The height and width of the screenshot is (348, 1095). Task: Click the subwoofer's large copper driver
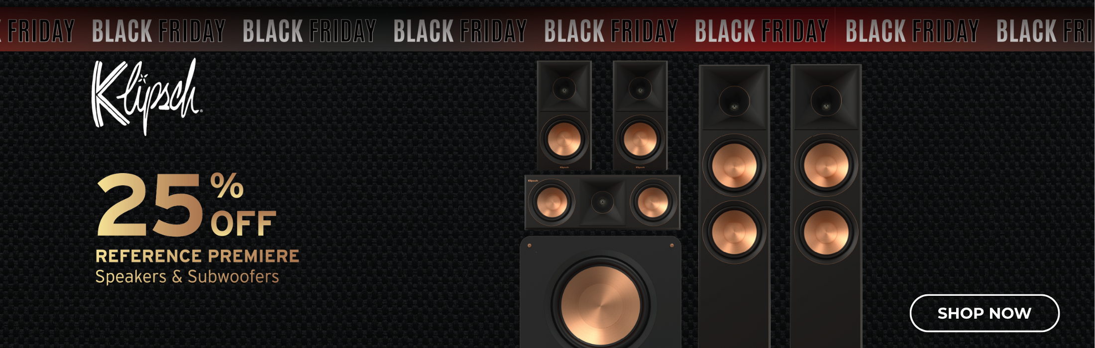601,303
